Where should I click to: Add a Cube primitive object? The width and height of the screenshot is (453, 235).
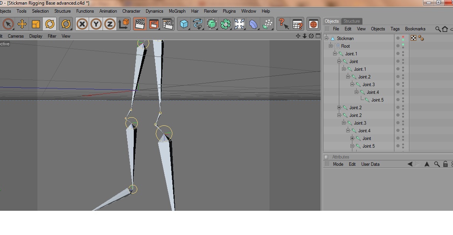(x=184, y=24)
